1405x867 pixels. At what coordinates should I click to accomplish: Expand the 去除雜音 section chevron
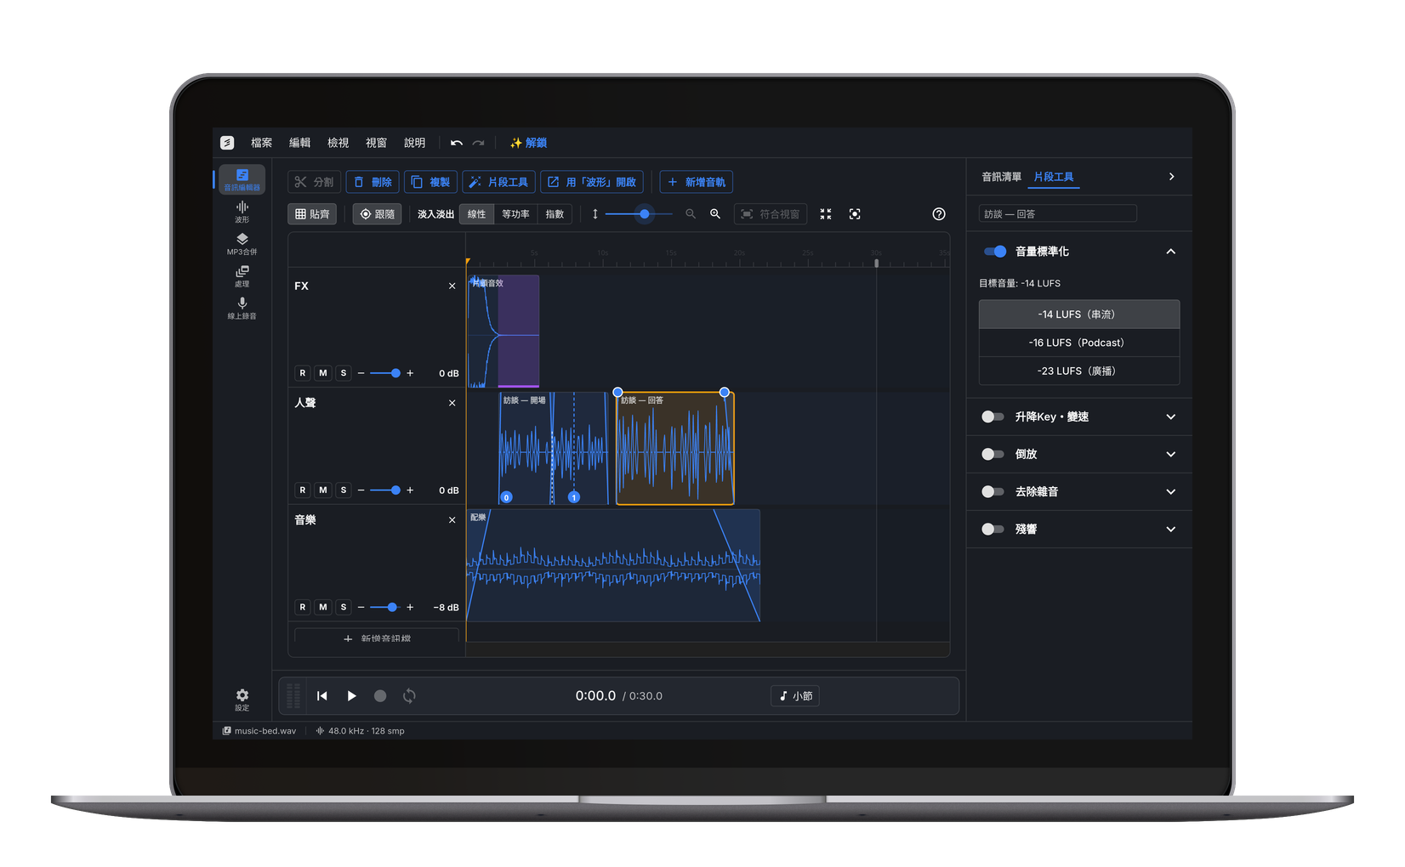pos(1171,491)
